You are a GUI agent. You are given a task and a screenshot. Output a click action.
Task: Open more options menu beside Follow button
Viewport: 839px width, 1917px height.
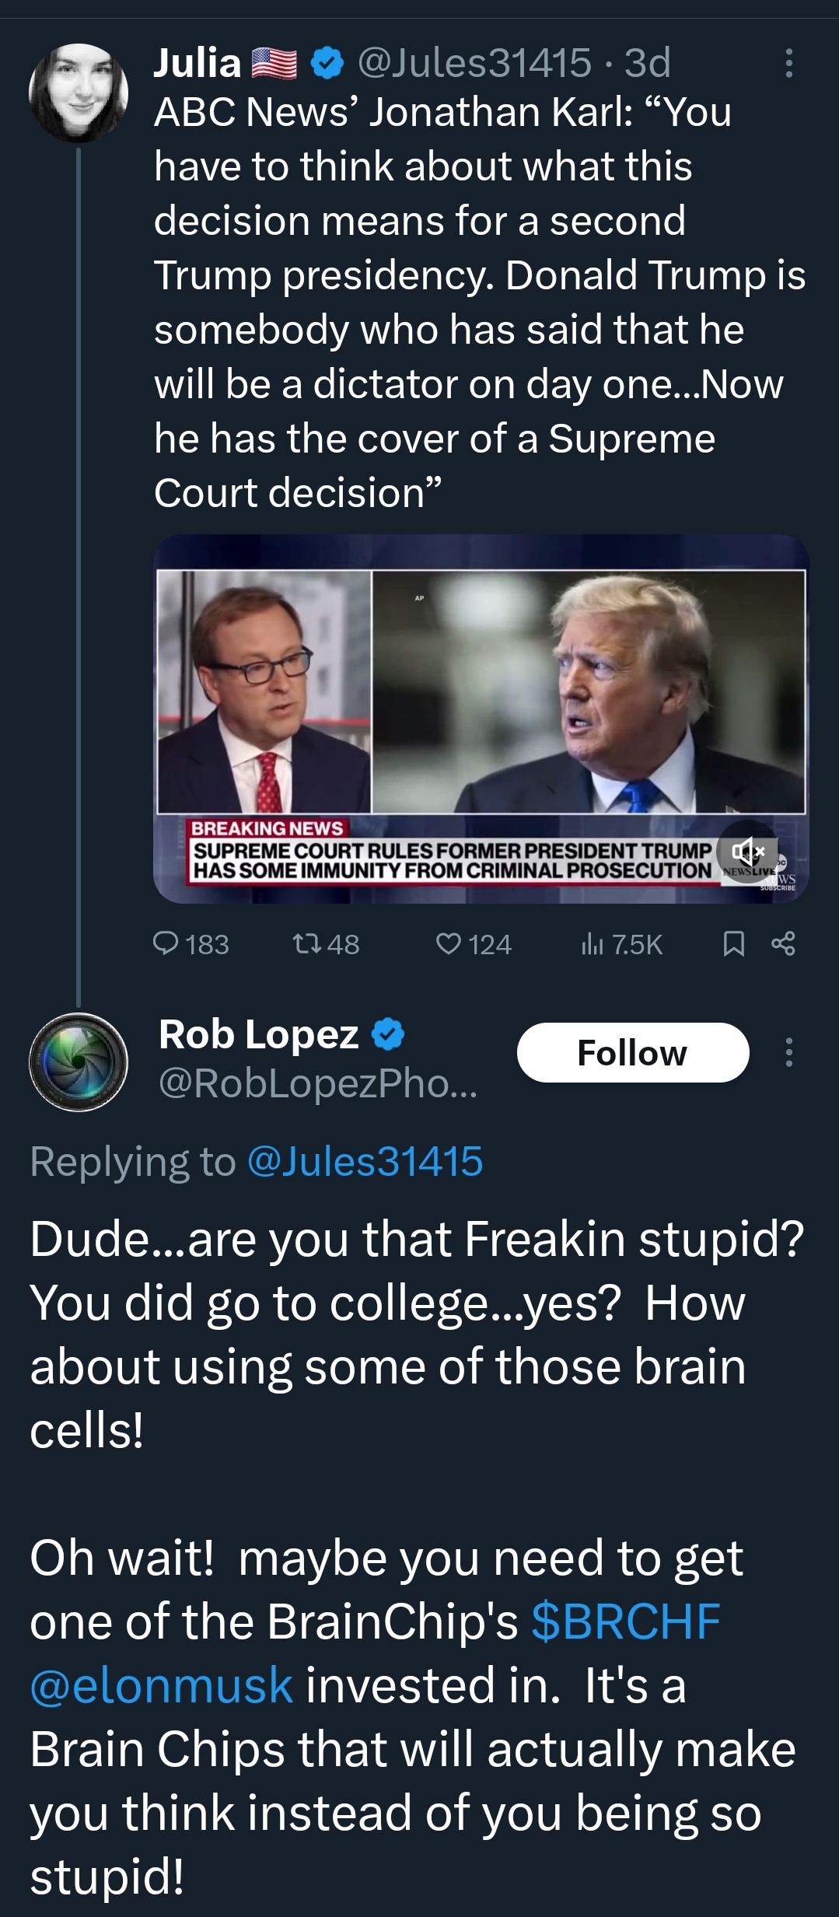[x=789, y=1052]
